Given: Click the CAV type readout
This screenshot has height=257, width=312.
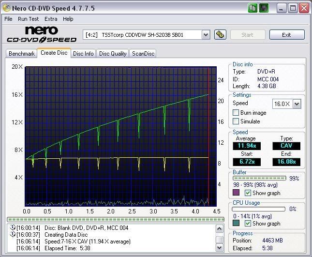Looking at the screenshot, I should click(x=286, y=146).
